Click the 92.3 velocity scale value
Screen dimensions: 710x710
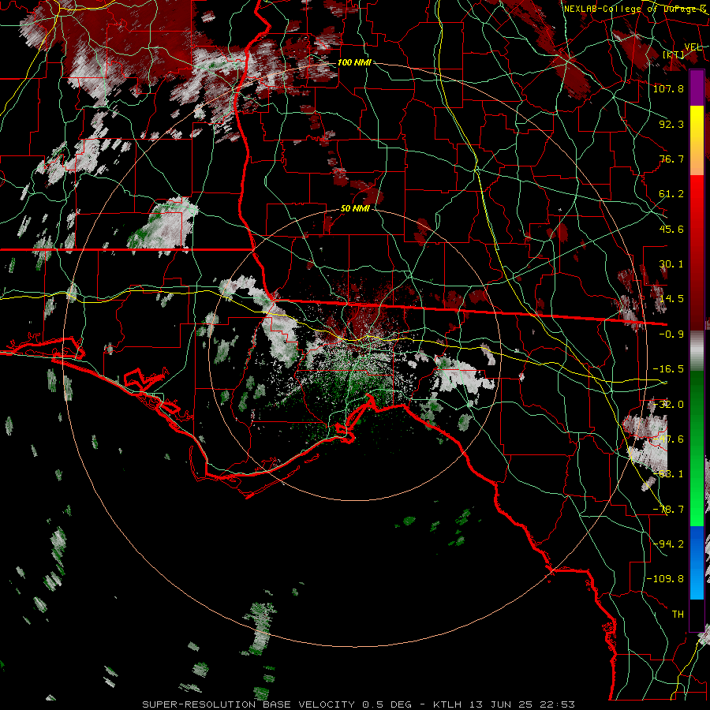tap(671, 124)
